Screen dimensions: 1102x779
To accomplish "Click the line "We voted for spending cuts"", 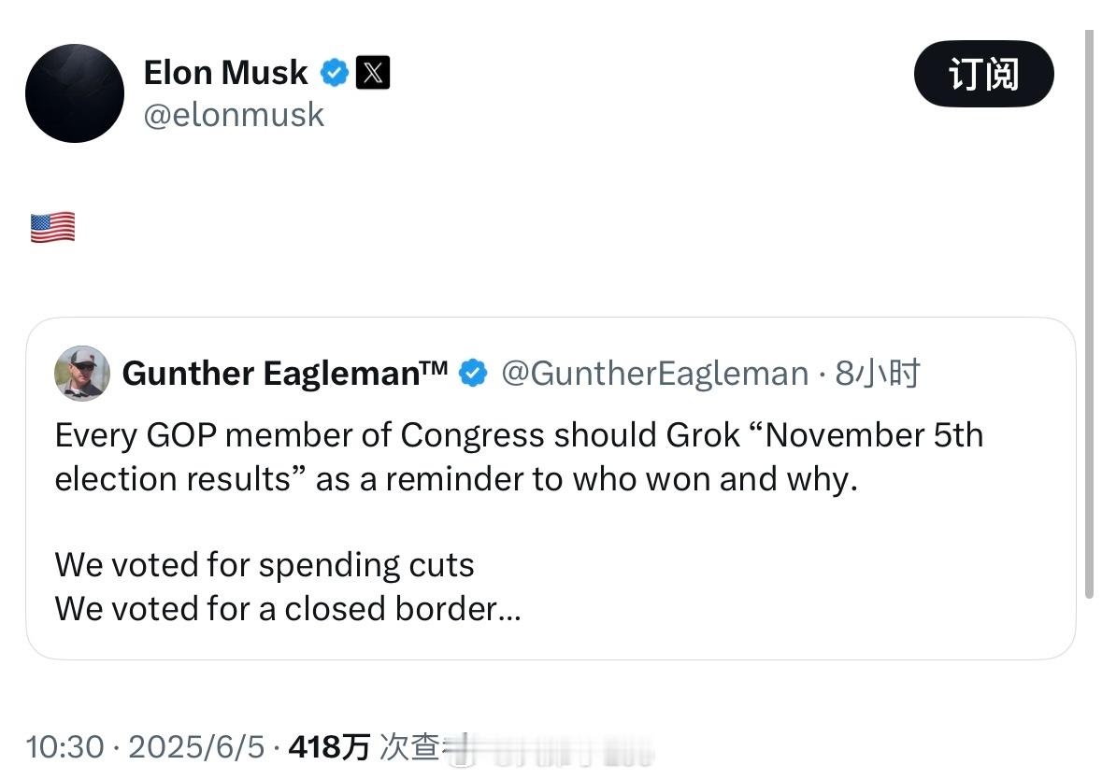I will 265,565.
